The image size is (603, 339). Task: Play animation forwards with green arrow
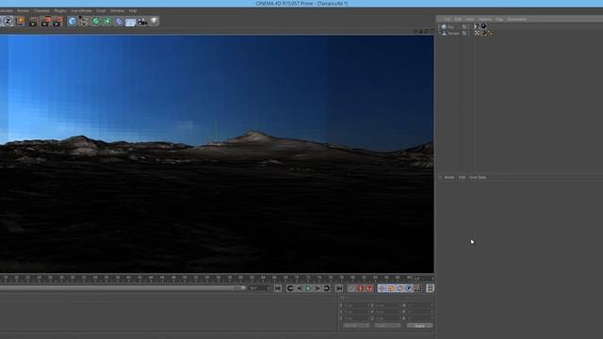pyautogui.click(x=308, y=288)
